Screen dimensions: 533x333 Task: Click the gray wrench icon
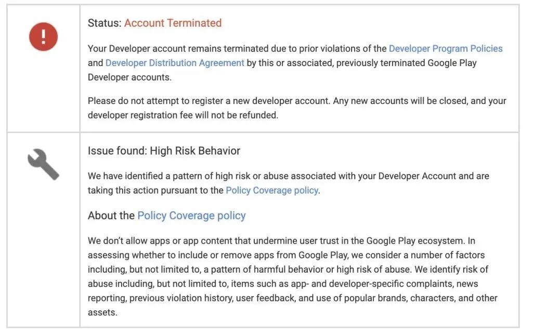point(43,164)
